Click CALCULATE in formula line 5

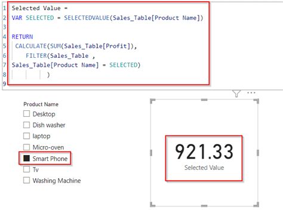[31, 46]
